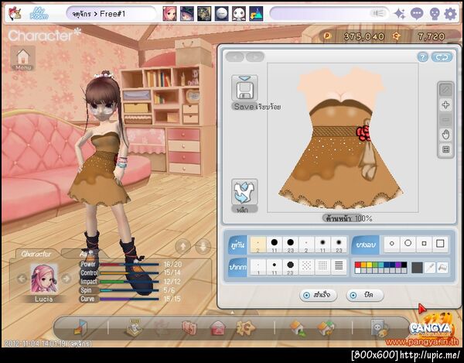Select the eraser category tab
The image size is (464, 363).
(366, 245)
